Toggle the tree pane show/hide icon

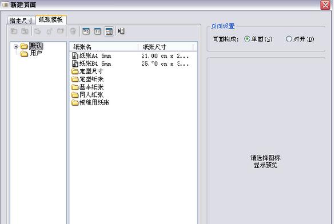121,31
